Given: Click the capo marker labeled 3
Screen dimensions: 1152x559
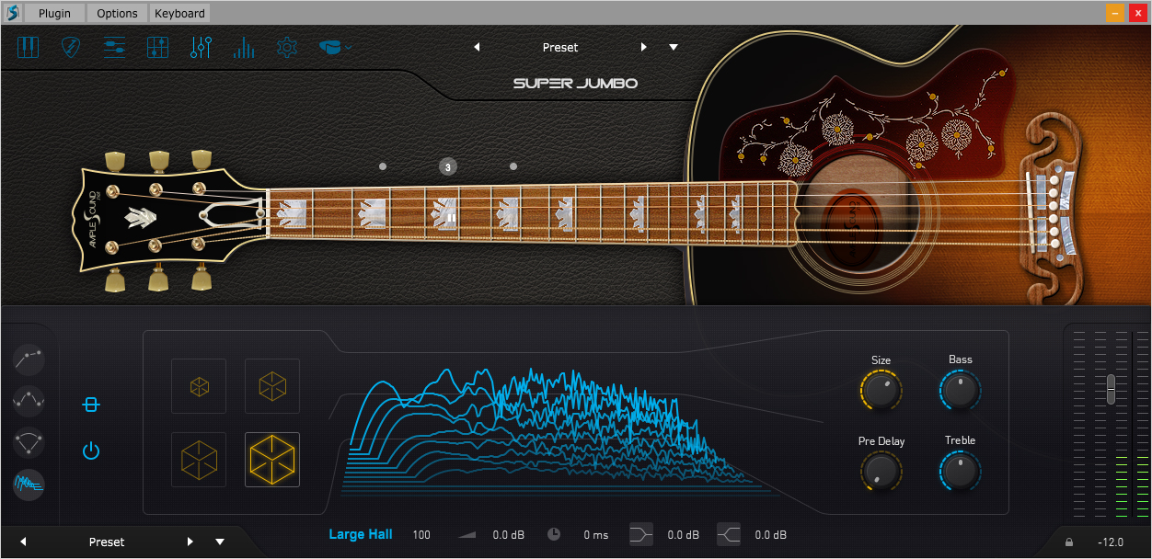Looking at the screenshot, I should [447, 166].
